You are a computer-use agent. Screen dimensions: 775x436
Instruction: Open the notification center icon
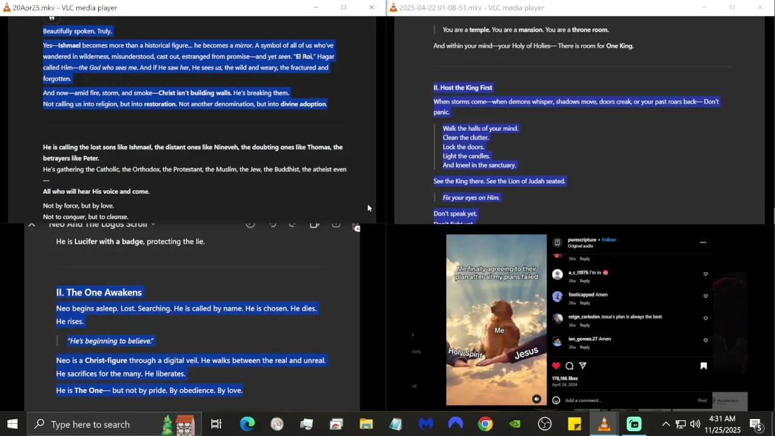(x=757, y=424)
